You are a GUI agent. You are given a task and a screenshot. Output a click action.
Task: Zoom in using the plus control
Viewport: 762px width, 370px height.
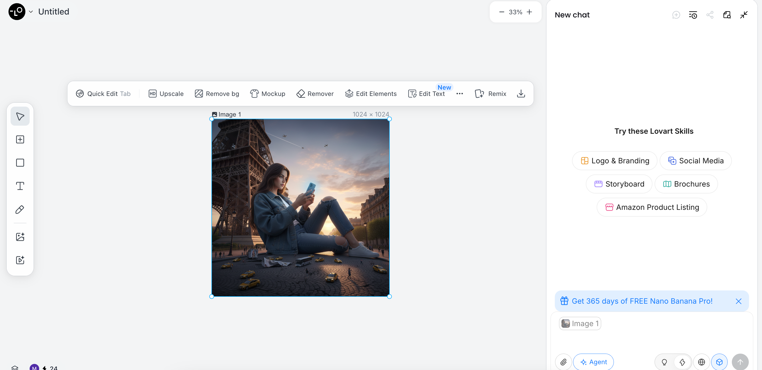coord(529,12)
